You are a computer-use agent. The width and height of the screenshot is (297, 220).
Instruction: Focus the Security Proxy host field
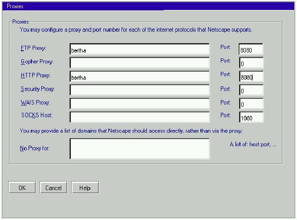(140, 91)
